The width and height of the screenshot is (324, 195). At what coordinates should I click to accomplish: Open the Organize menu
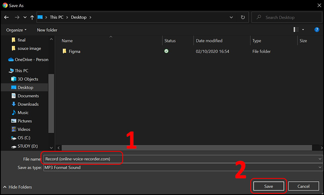[16, 30]
